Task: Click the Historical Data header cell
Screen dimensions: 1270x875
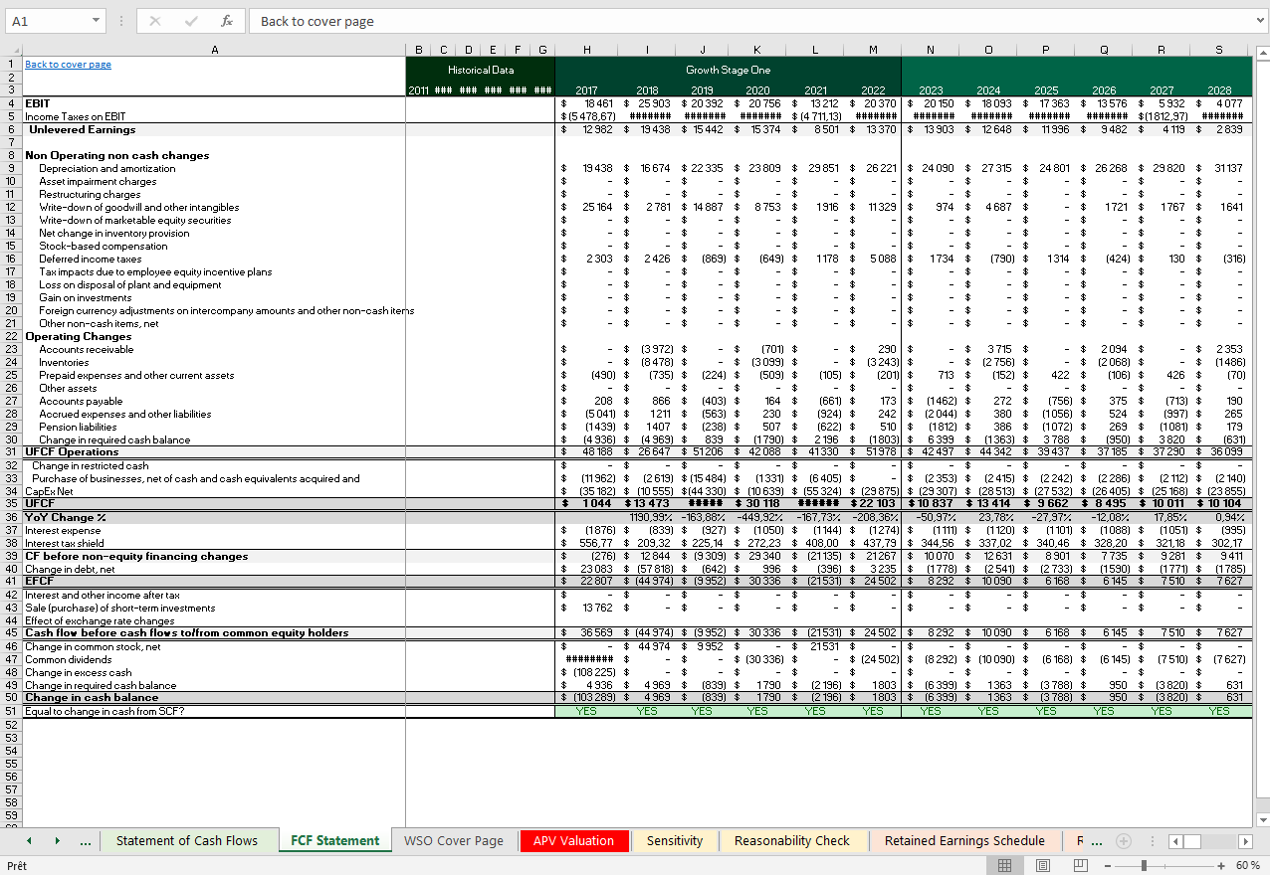Action: pyautogui.click(x=481, y=71)
